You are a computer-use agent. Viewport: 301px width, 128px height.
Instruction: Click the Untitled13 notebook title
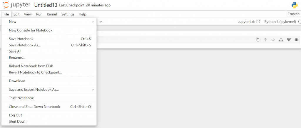pyautogui.click(x=46, y=5)
